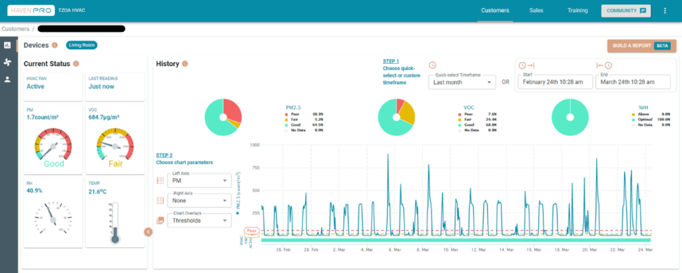
Task: Open the Left Axis PM dropdown
Action: pyautogui.click(x=200, y=180)
